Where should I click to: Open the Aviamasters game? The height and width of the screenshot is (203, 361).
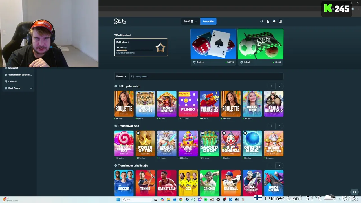coord(210,104)
